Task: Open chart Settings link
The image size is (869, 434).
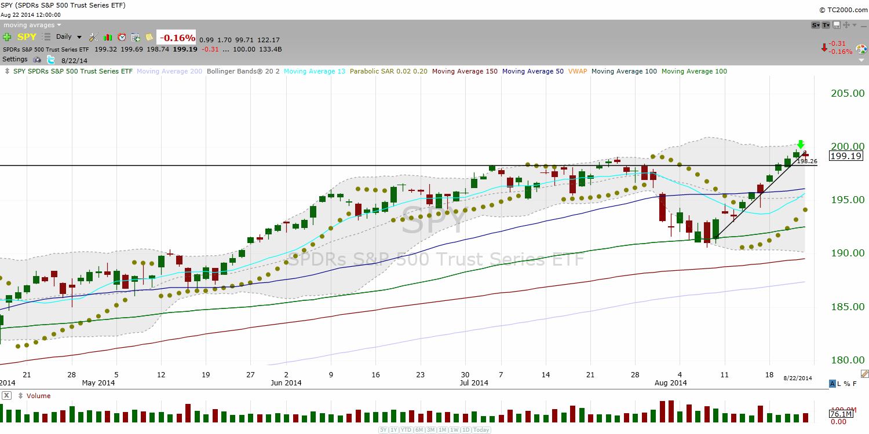Action: [x=15, y=59]
